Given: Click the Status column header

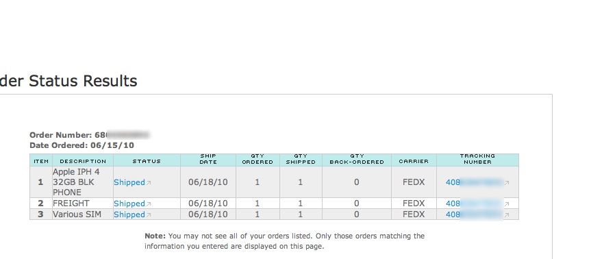Looking at the screenshot, I should point(147,161).
